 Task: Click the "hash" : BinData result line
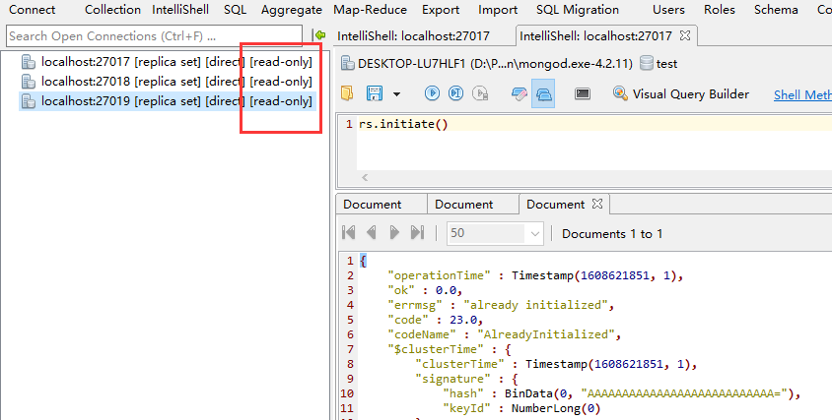point(621,393)
